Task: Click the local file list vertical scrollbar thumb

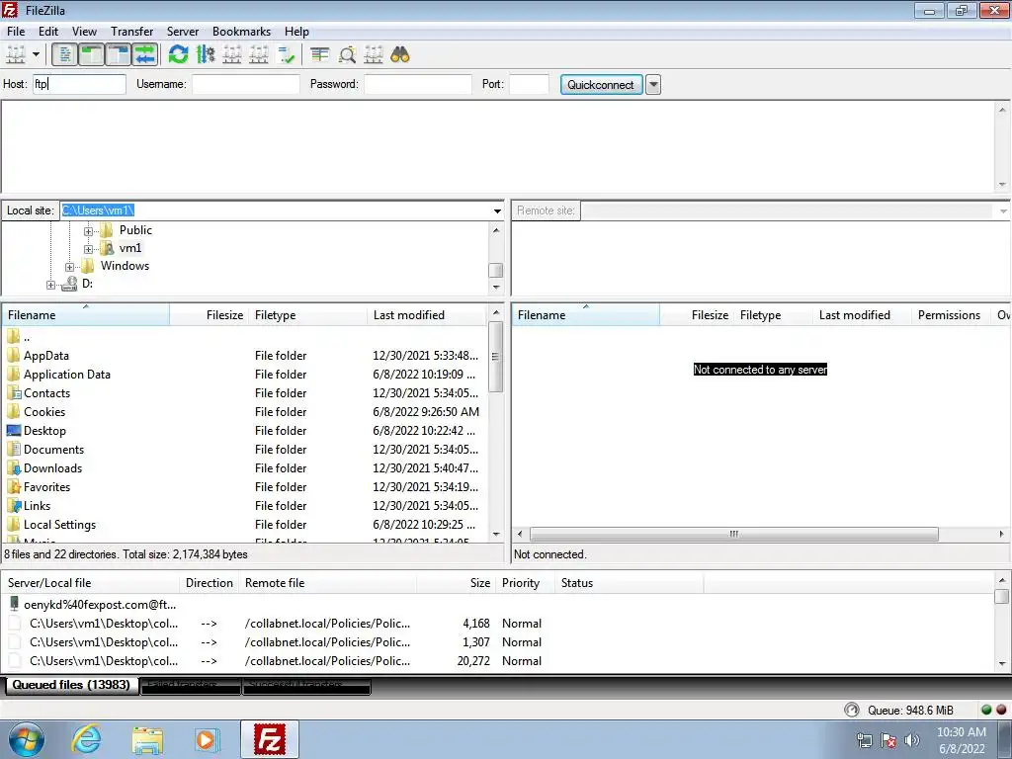Action: point(496,357)
